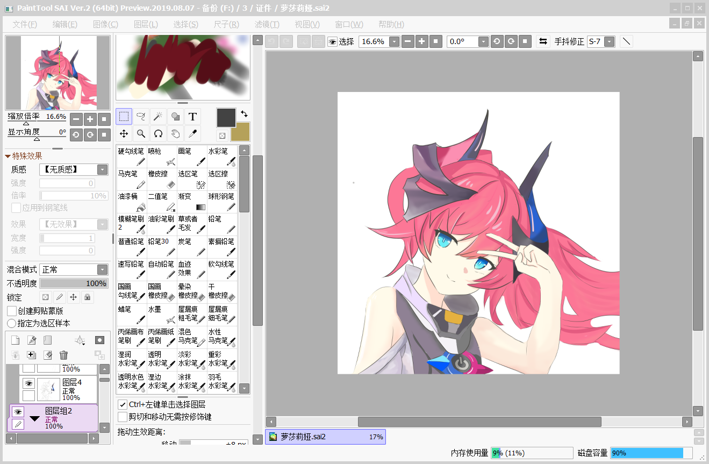Choose the 橡皮擦 eraser tool
The width and height of the screenshot is (709, 464).
[162, 179]
